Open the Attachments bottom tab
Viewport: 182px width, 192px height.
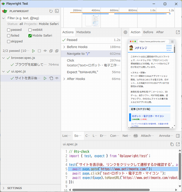coord(147,136)
